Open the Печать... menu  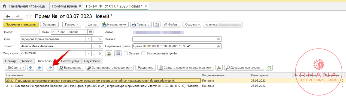click(x=141, y=24)
